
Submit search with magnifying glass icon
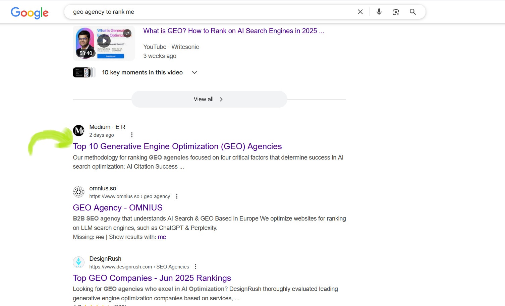click(413, 12)
